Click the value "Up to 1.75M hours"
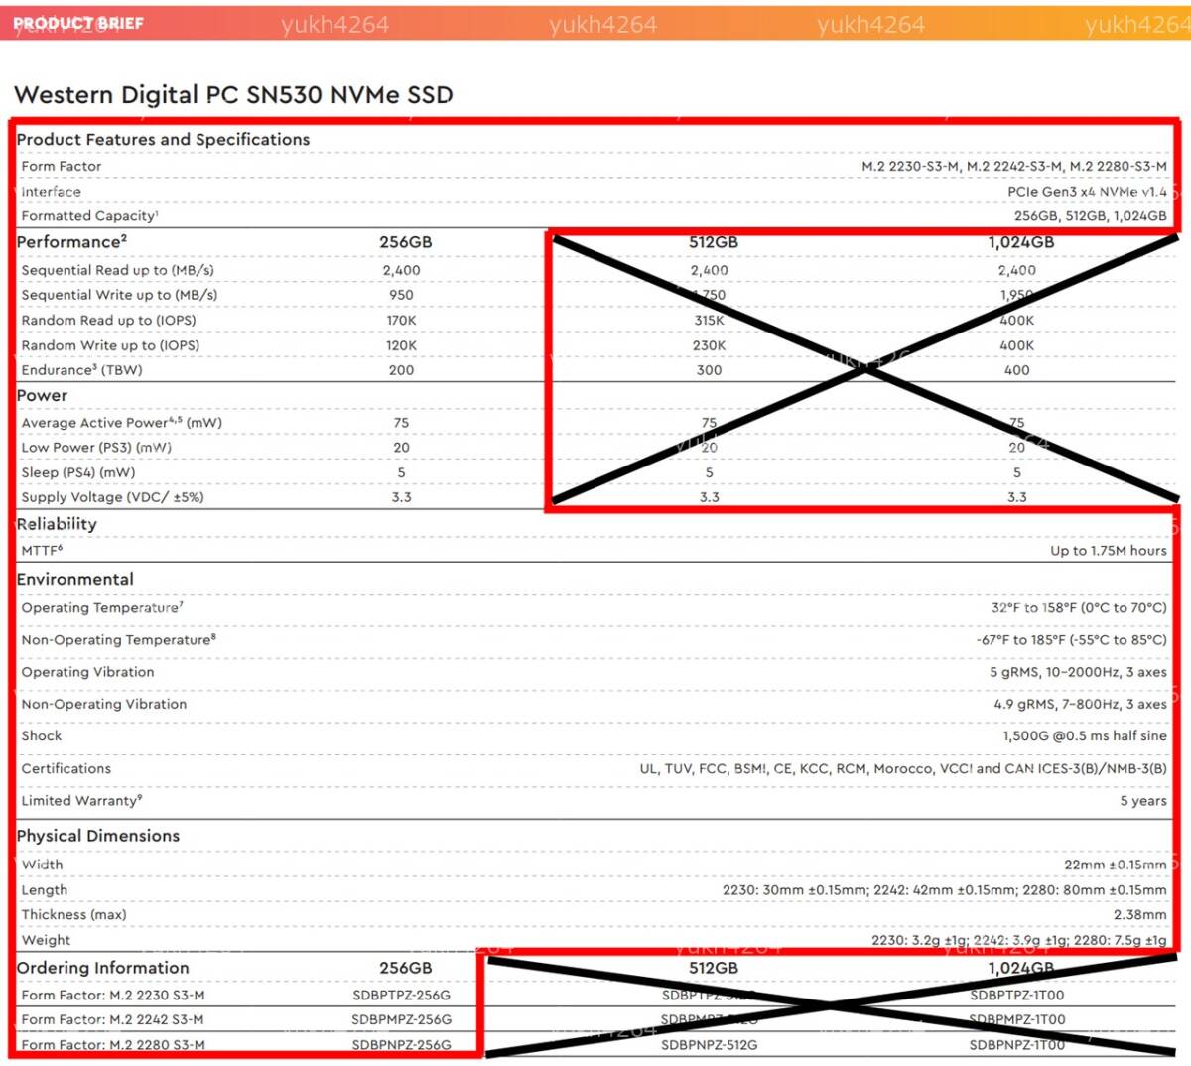The image size is (1191, 1066). [x=1109, y=551]
